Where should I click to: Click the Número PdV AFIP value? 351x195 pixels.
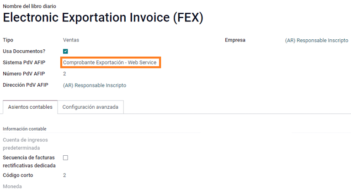64,74
